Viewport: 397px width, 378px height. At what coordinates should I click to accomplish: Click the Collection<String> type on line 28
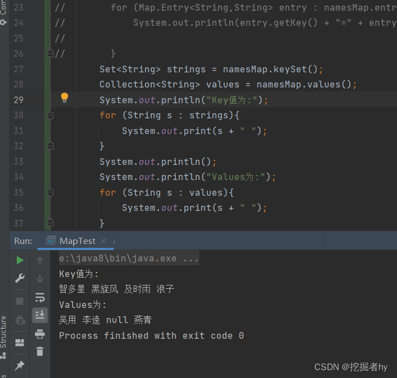point(149,85)
